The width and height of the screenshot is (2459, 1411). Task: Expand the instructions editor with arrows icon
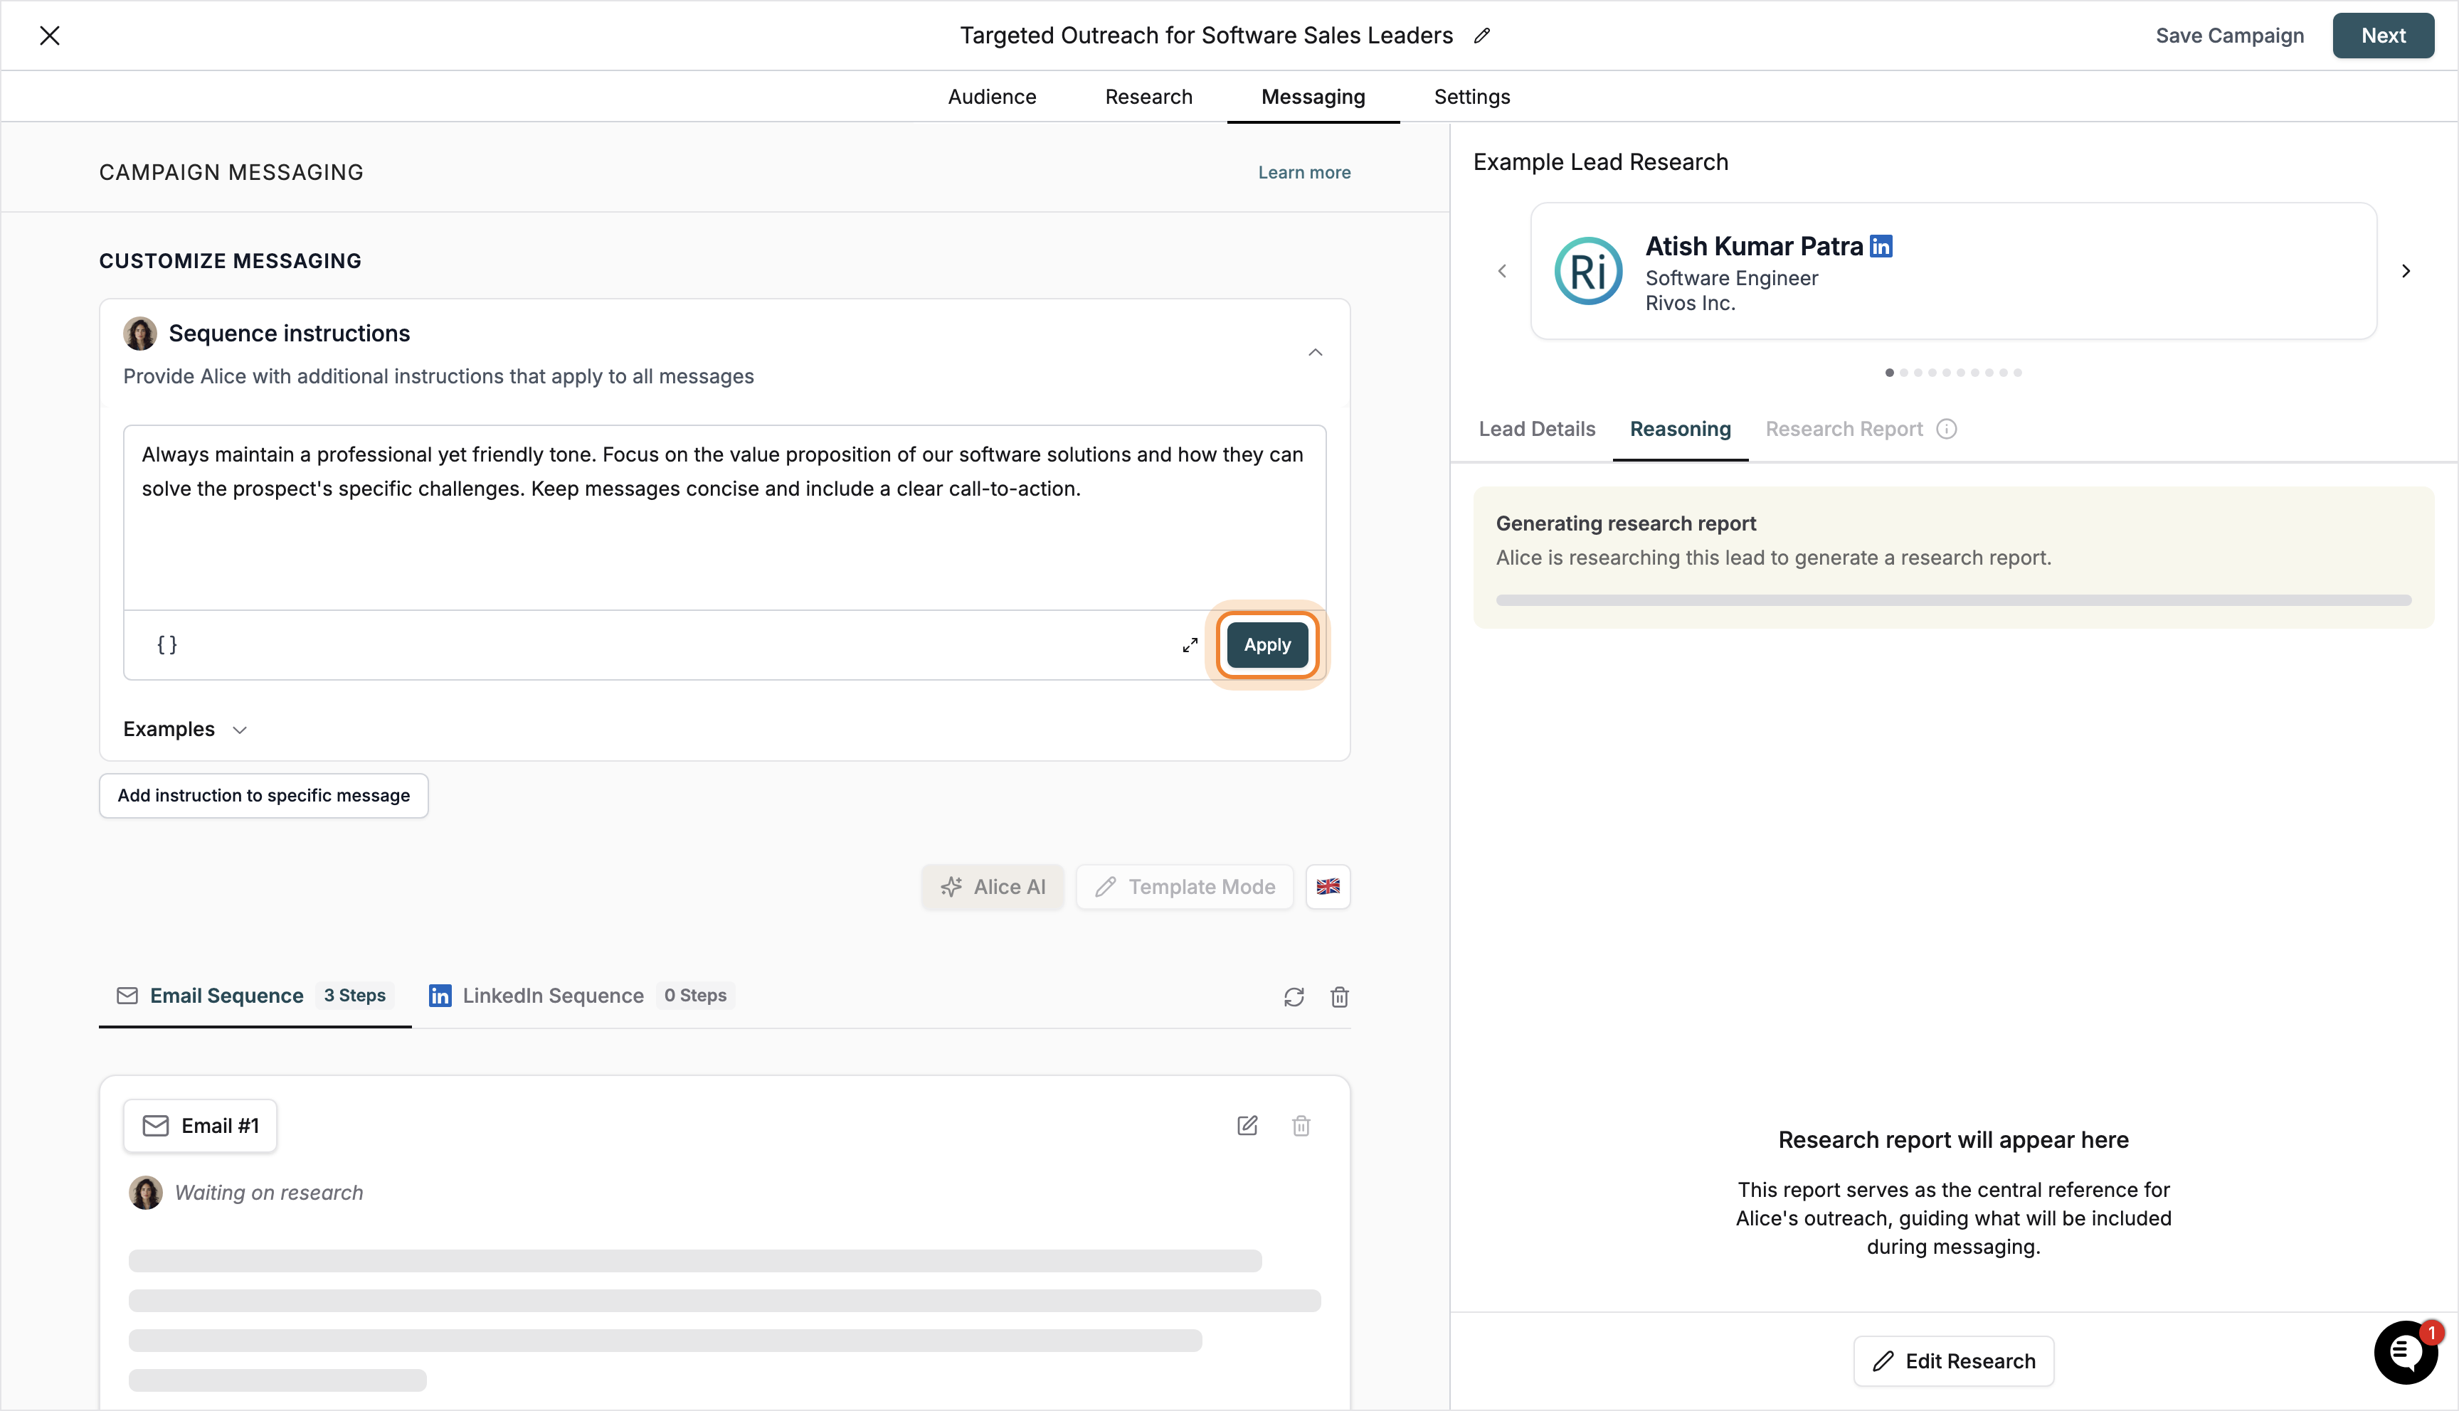tap(1189, 646)
